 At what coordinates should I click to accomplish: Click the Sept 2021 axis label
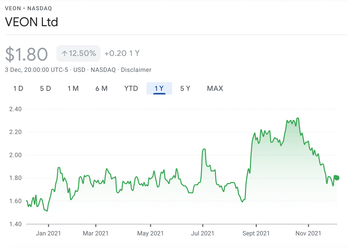[x=256, y=233]
